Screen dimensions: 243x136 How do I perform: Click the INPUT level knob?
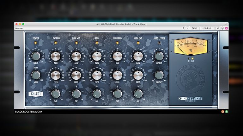coord(36,56)
